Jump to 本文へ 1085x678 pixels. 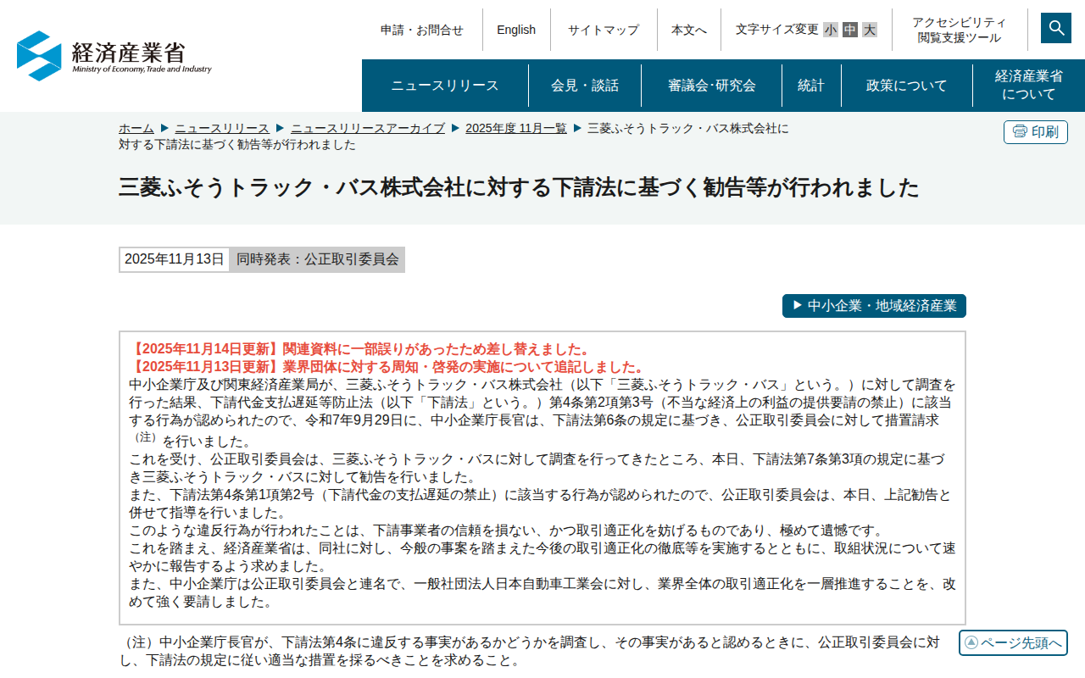tap(689, 30)
